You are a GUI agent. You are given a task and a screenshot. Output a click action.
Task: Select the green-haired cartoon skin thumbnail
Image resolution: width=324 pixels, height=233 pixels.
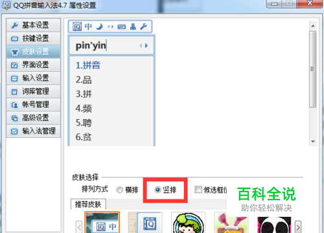point(188,223)
